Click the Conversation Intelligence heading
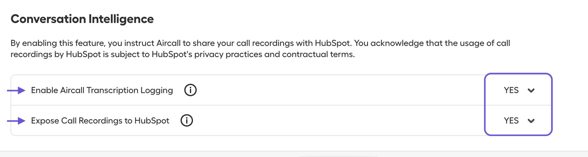This screenshot has width=588, height=157. (82, 19)
